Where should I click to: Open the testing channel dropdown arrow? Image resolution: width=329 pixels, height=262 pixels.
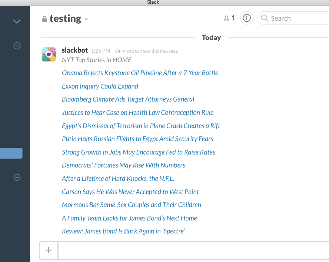(x=86, y=19)
